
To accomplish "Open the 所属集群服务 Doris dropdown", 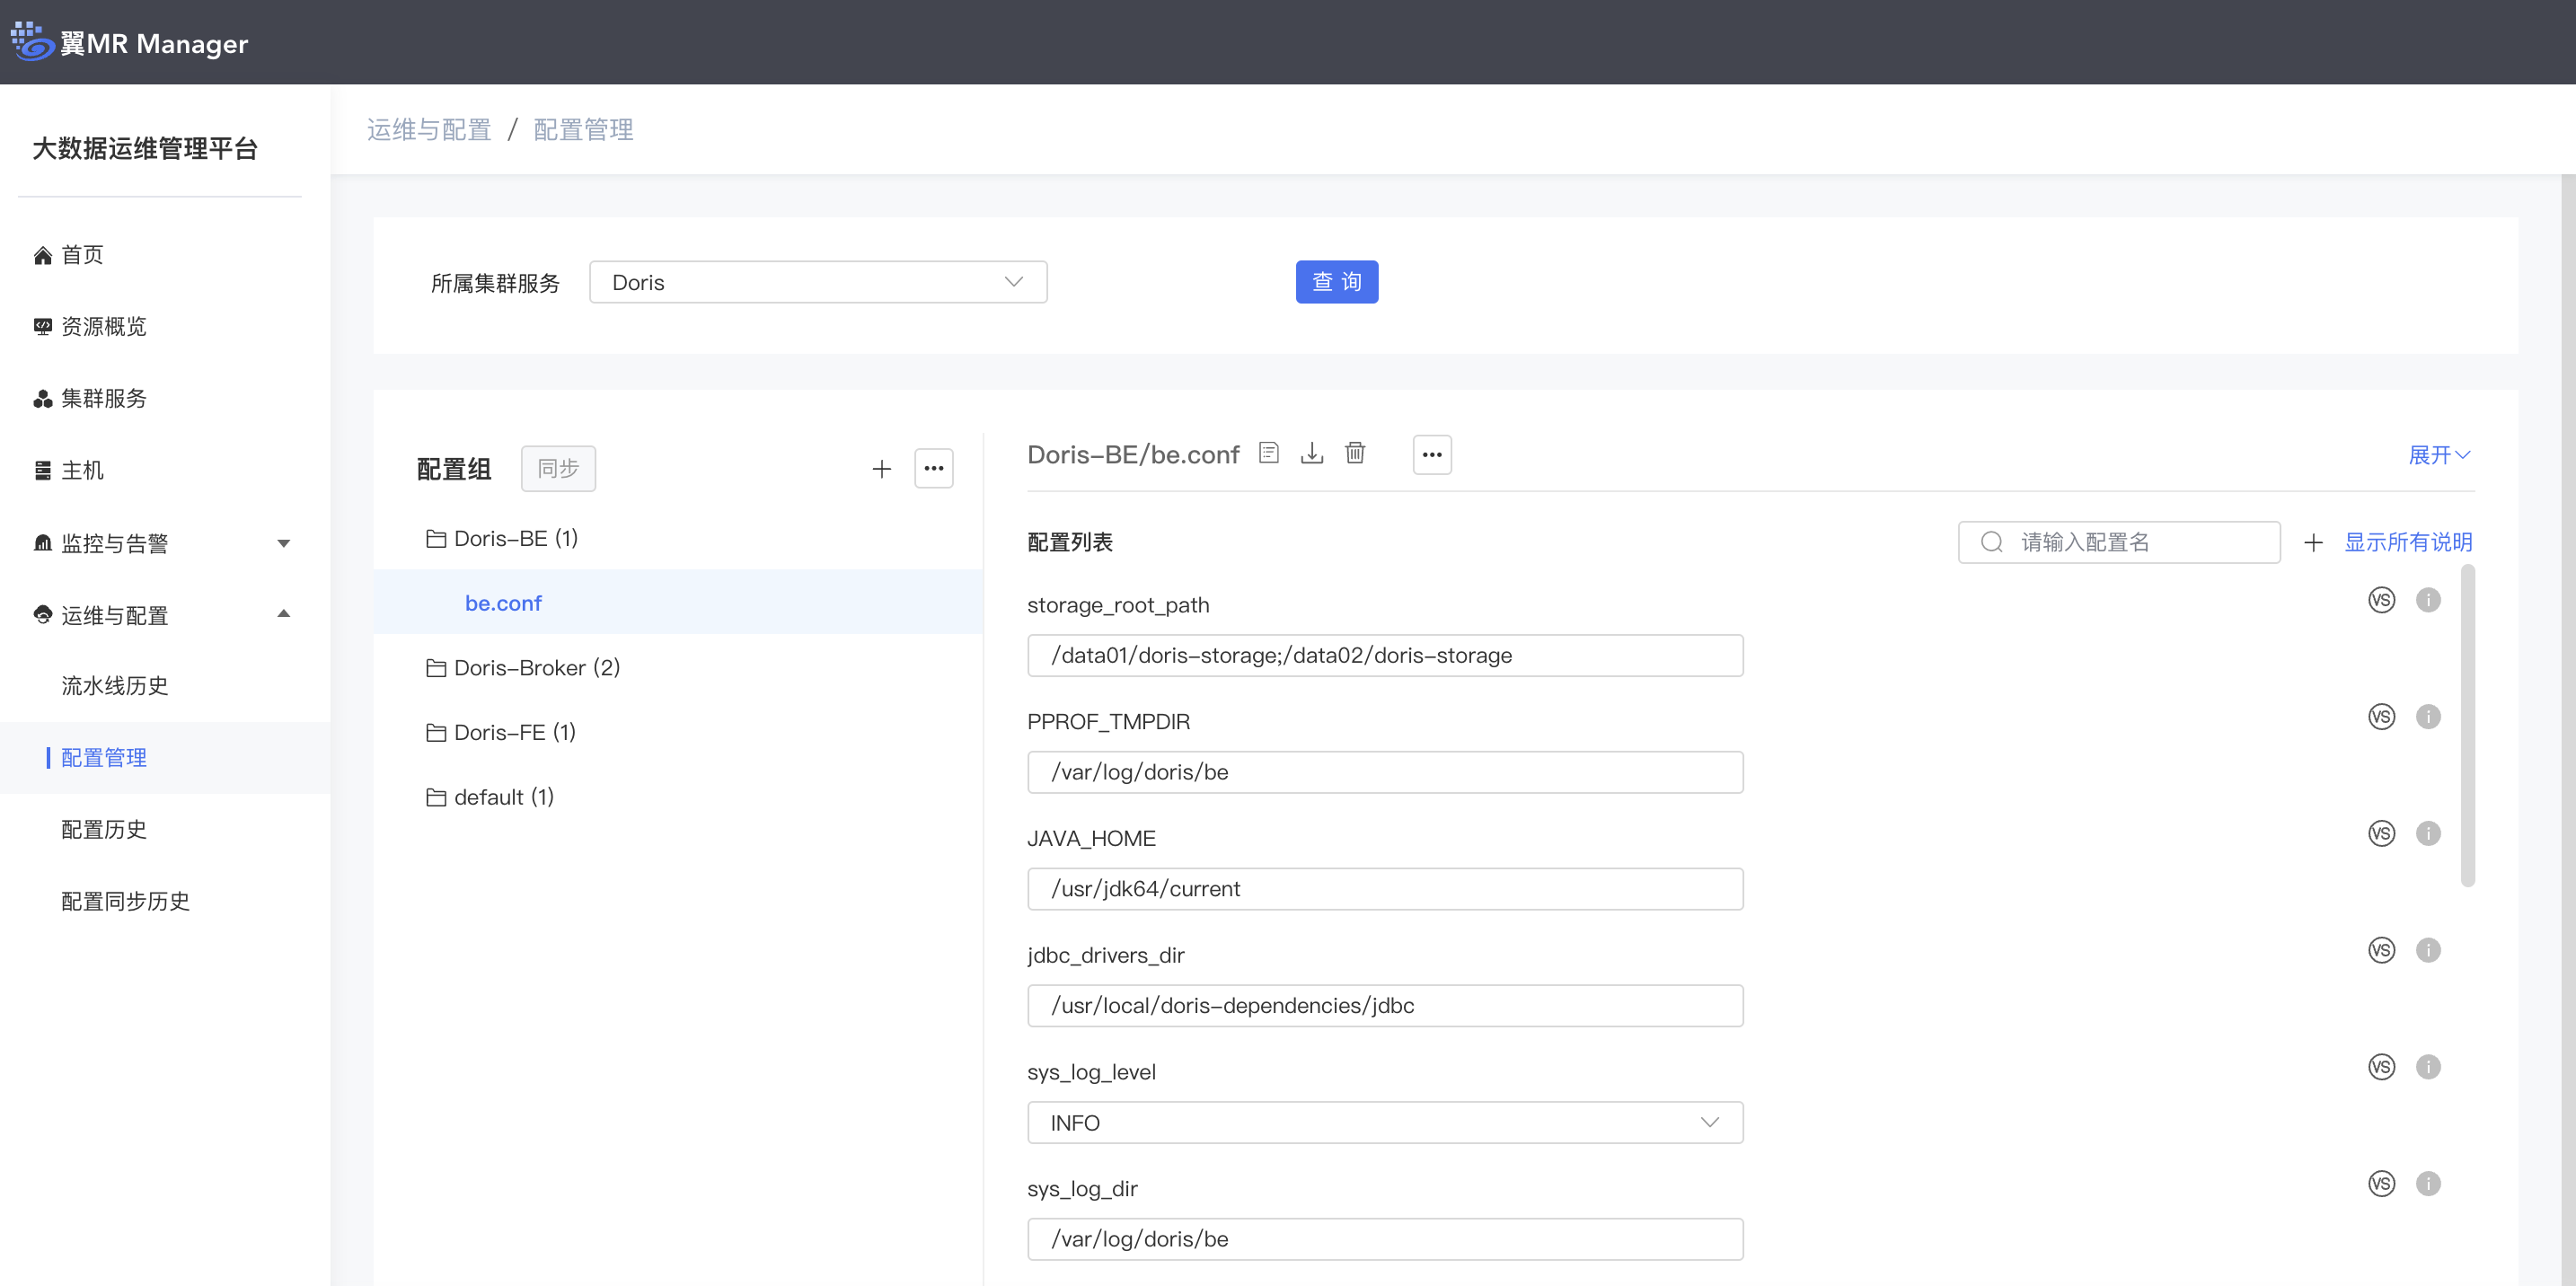I will click(x=817, y=283).
